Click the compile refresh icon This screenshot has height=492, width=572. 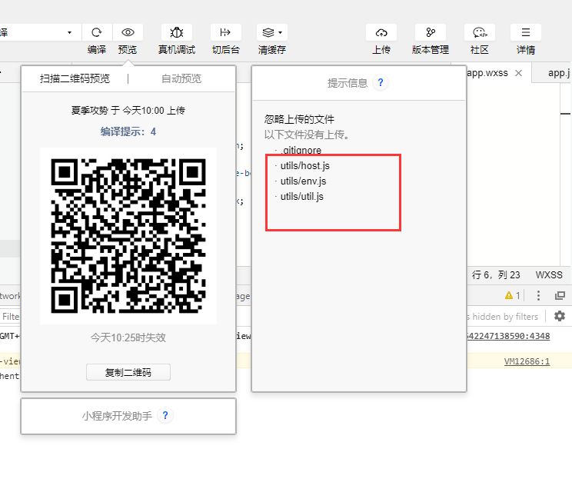(x=97, y=32)
